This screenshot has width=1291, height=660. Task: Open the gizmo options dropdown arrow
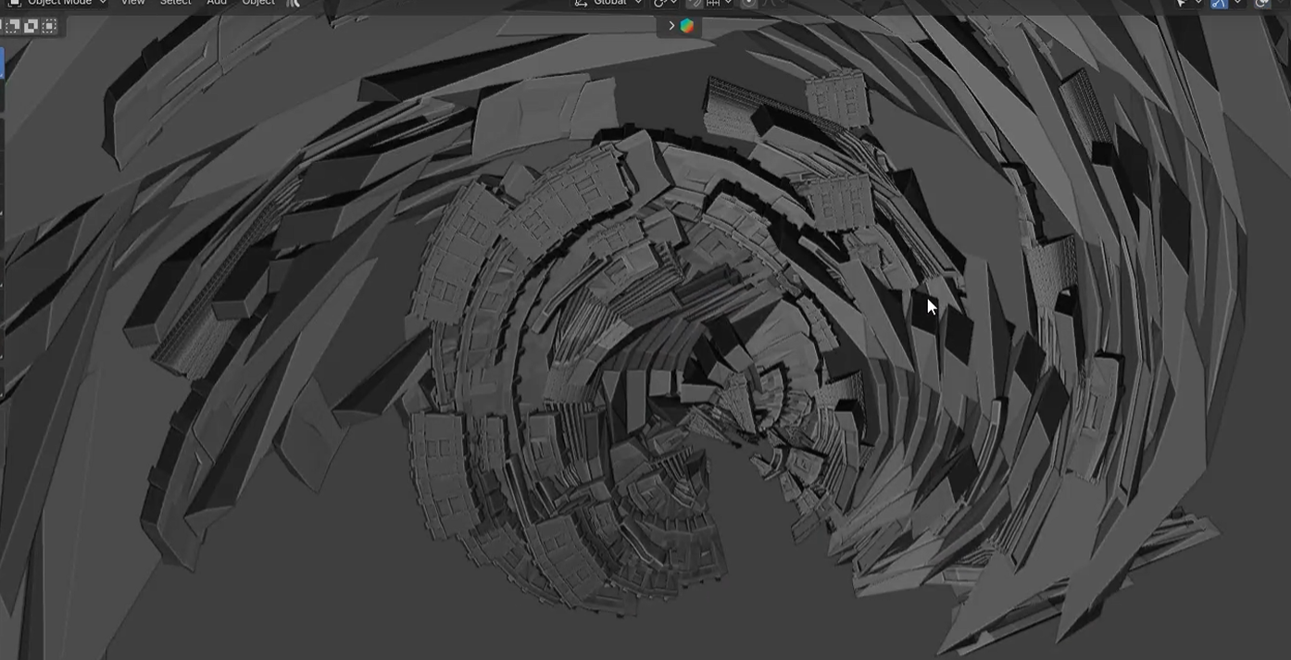1237,3
